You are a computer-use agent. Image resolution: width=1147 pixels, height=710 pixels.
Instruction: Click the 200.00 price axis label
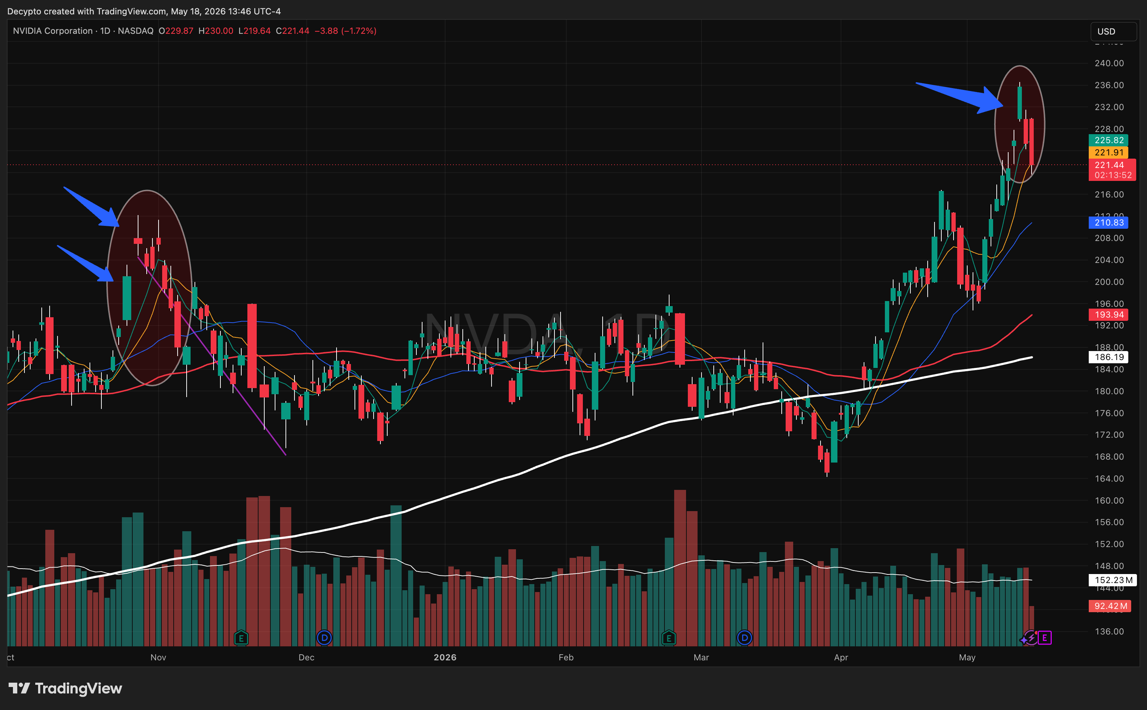coord(1109,282)
